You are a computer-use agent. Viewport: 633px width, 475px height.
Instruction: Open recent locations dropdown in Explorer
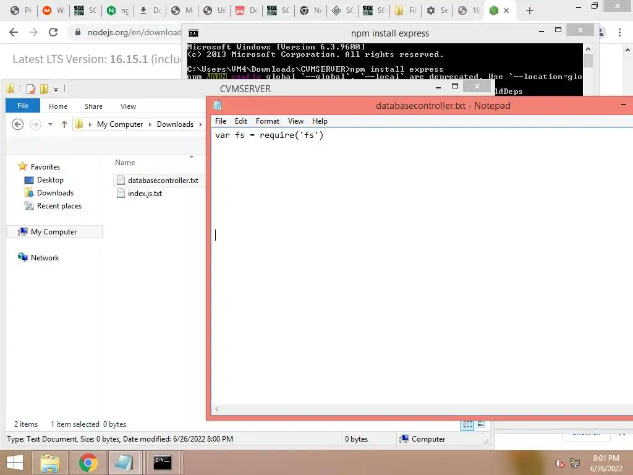51,124
